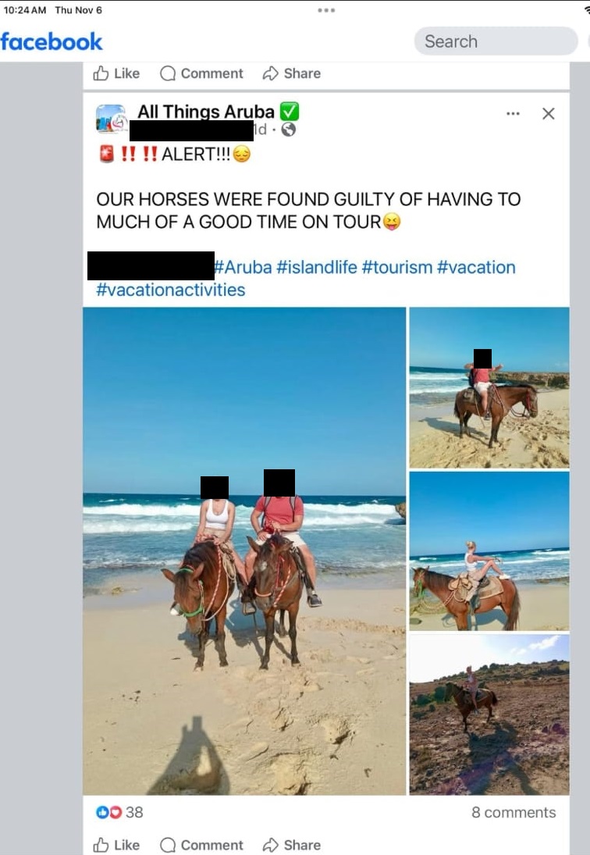Open the #Aruba hashtag

tap(243, 267)
